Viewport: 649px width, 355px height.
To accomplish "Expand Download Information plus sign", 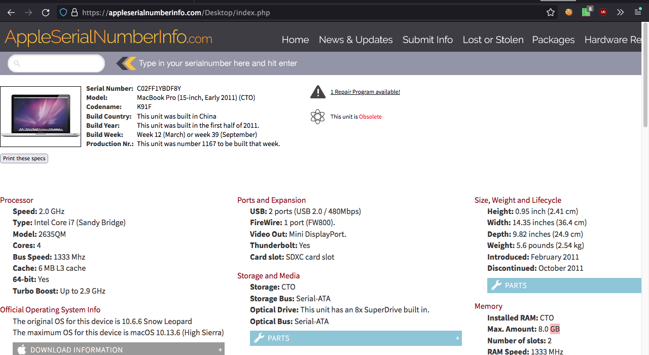I will (x=220, y=350).
